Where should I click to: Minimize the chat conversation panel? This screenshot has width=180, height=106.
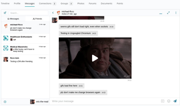pos(161,13)
